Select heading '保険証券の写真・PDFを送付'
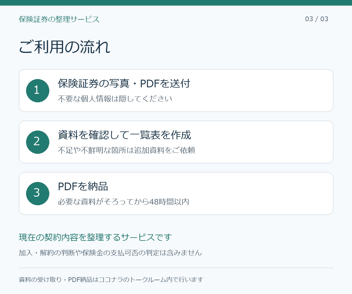 [124, 83]
